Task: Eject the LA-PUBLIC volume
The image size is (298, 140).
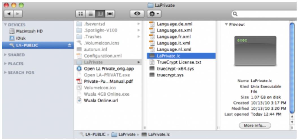Action: 69,45
